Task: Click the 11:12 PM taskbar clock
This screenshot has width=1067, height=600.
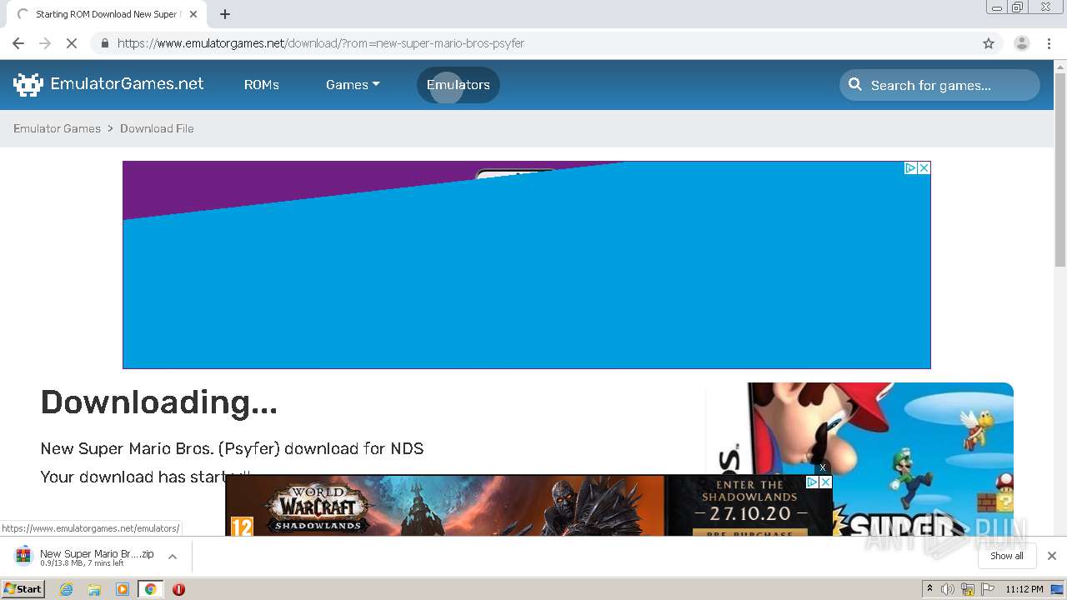Action: pyautogui.click(x=1024, y=589)
